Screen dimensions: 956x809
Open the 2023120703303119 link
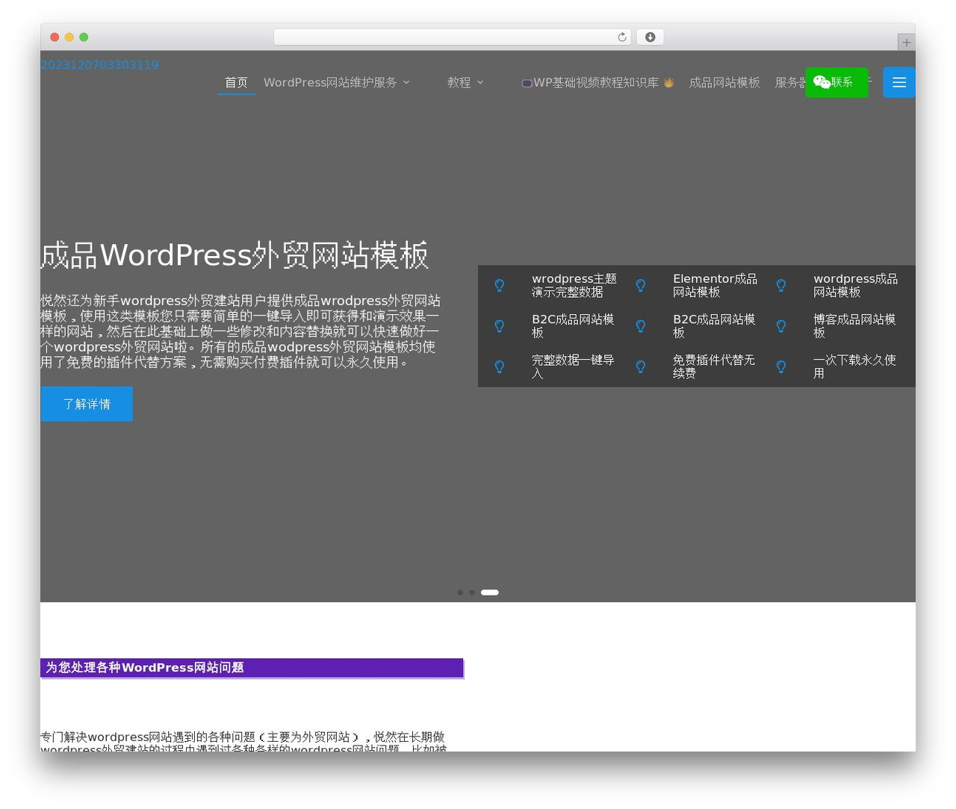click(99, 65)
